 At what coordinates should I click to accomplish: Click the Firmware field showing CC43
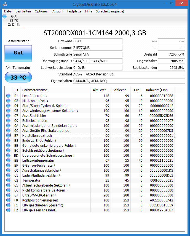pos(97,41)
